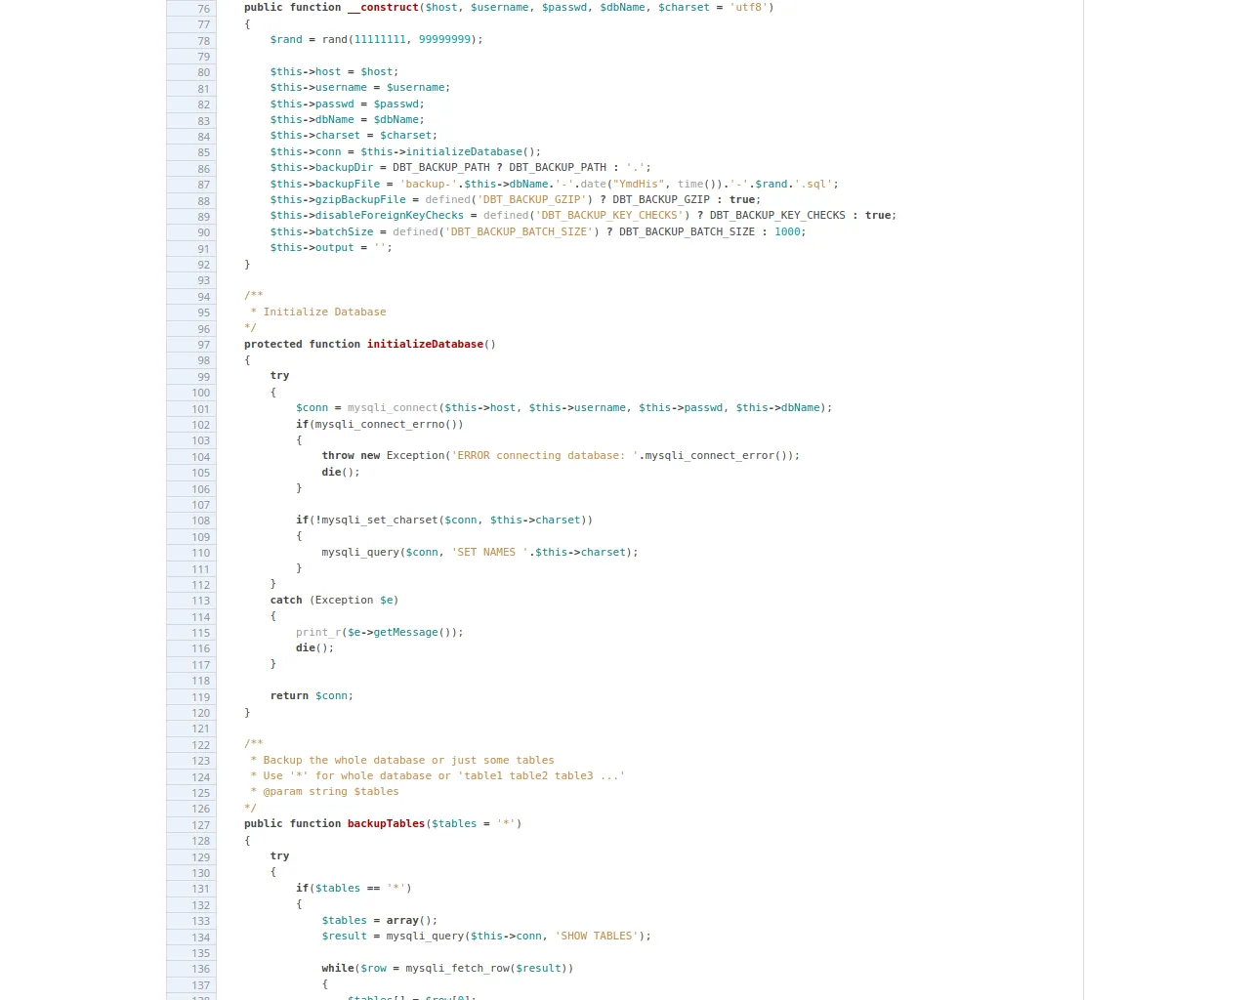Click line number 76 in the gutter
The image size is (1250, 1000).
[203, 8]
